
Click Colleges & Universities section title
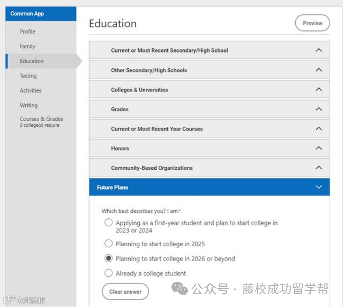click(x=140, y=90)
